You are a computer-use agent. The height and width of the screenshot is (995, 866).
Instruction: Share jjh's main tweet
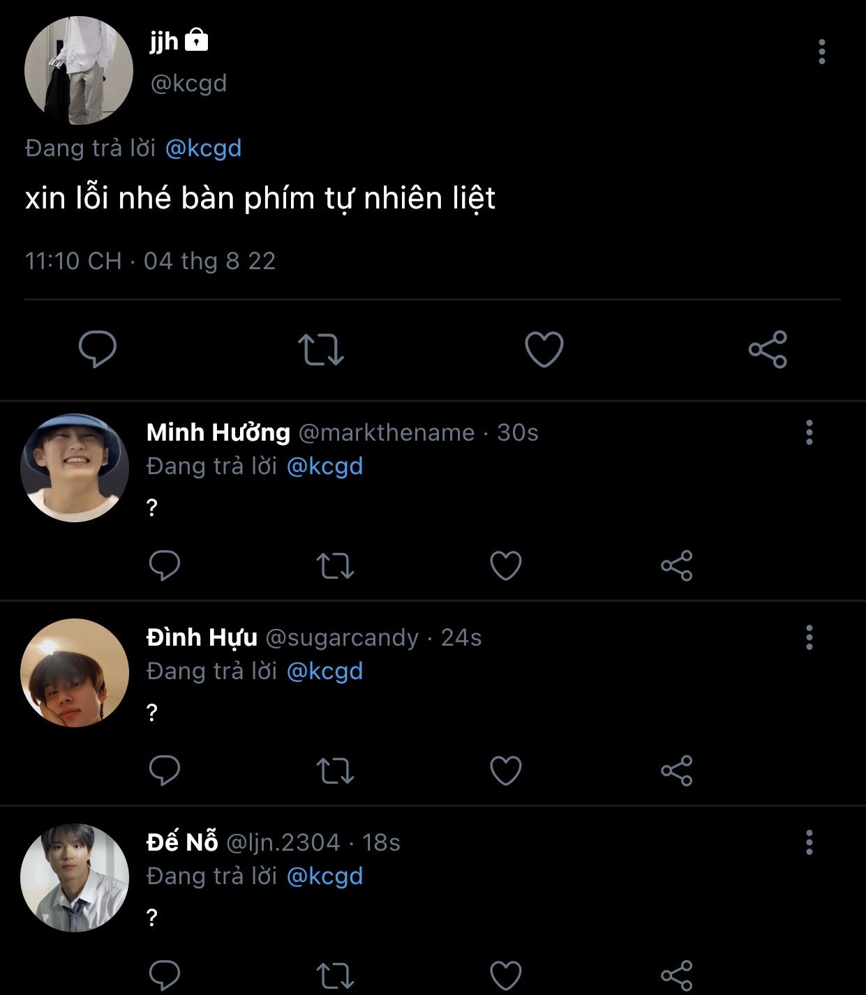[768, 349]
